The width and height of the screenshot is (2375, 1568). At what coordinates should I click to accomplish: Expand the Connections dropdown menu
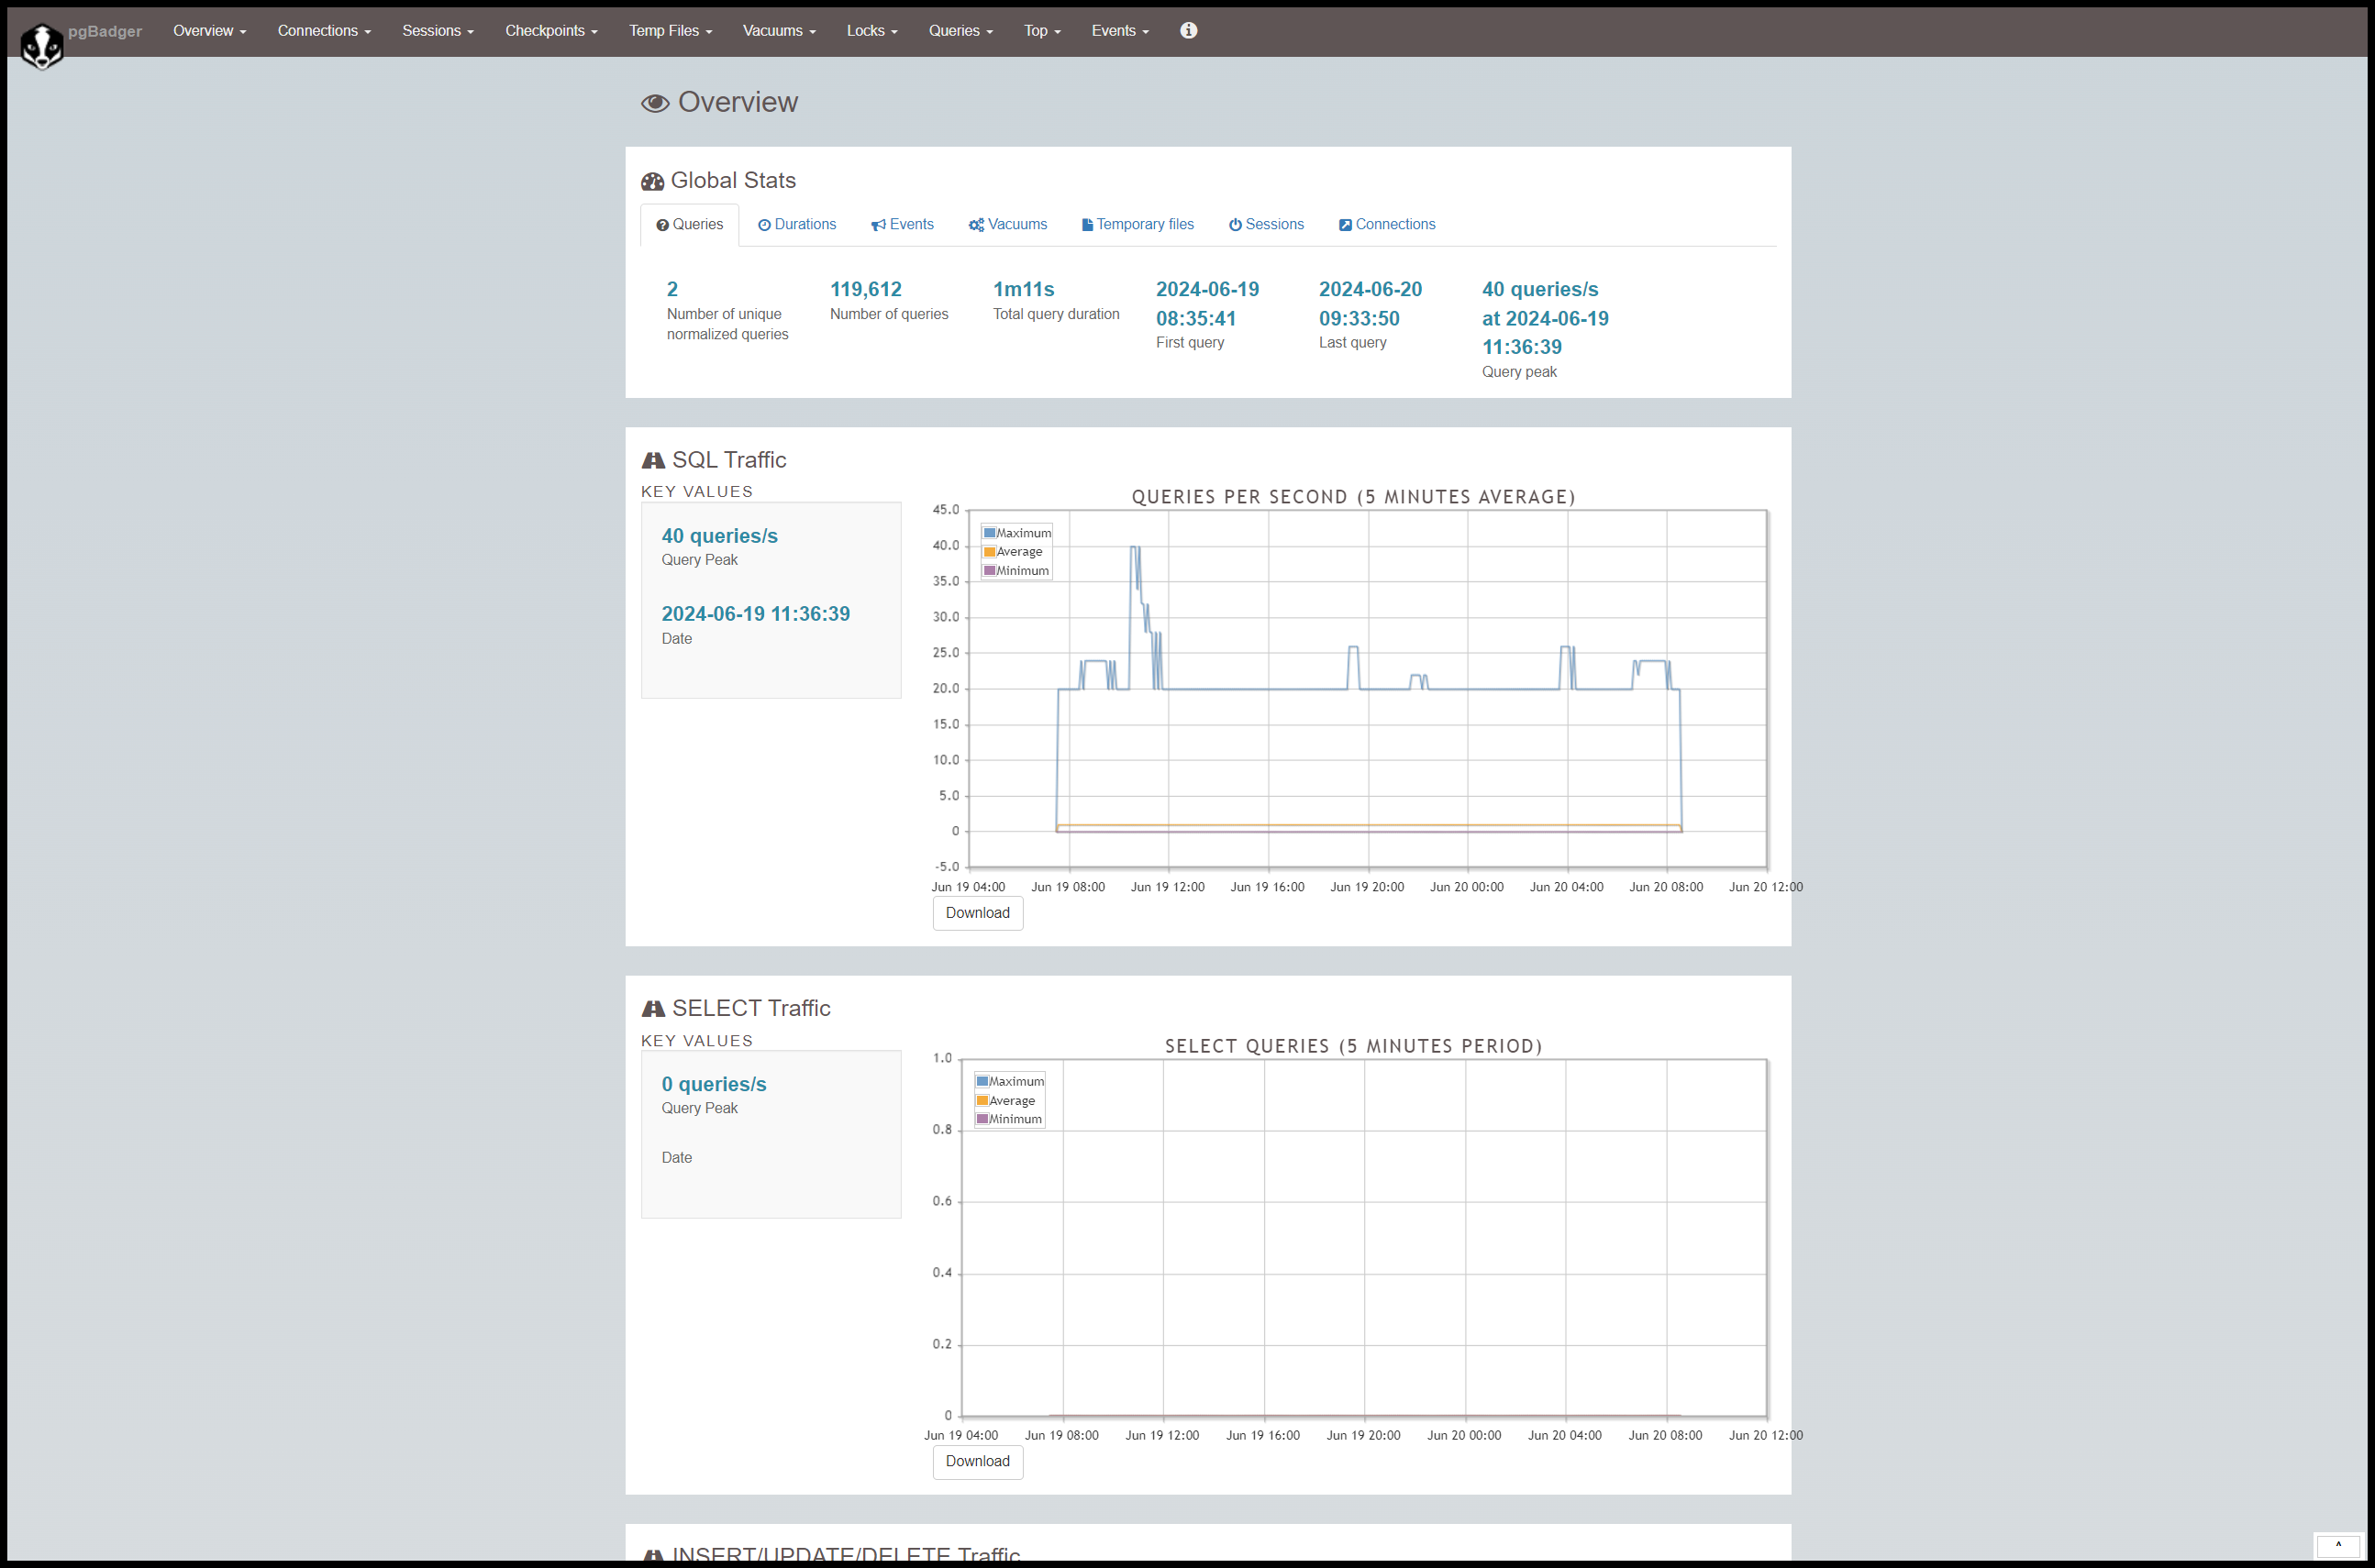(323, 31)
